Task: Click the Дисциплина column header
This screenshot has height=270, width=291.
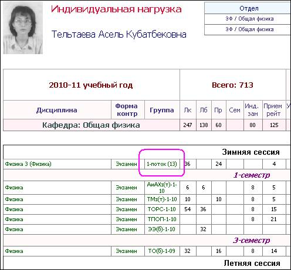Action: [x=57, y=110]
